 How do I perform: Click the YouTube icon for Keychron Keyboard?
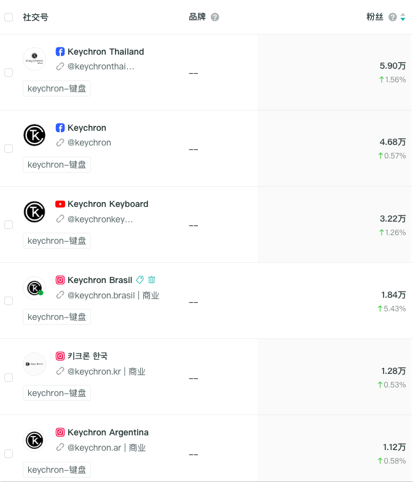pos(60,204)
